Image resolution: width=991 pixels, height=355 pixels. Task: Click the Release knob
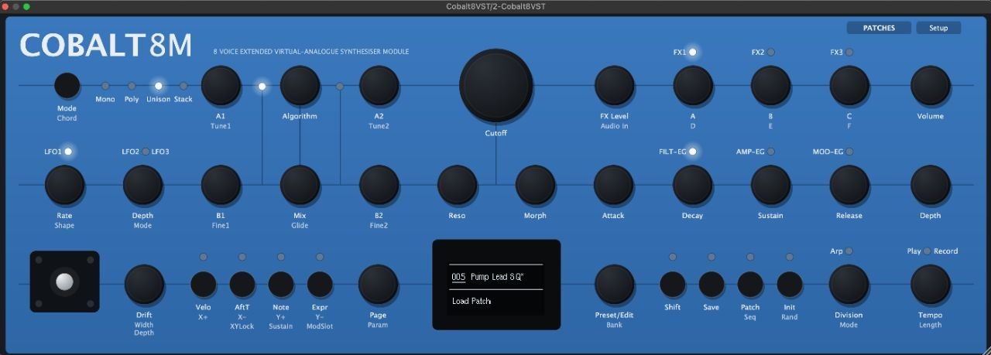tap(849, 185)
